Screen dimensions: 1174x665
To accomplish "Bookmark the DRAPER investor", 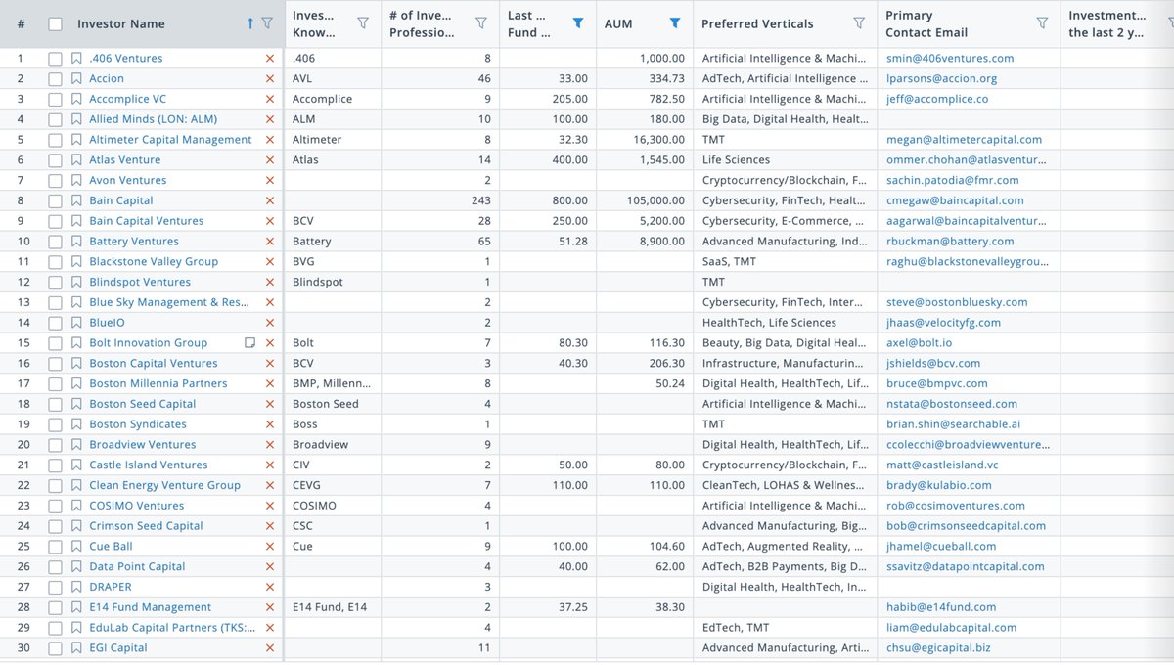I will 76,587.
